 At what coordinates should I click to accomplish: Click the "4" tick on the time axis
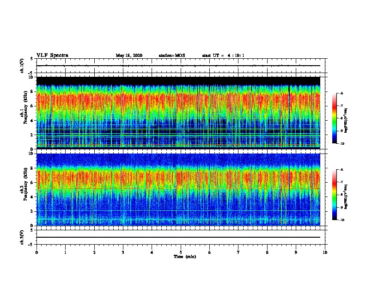pyautogui.click(x=152, y=252)
